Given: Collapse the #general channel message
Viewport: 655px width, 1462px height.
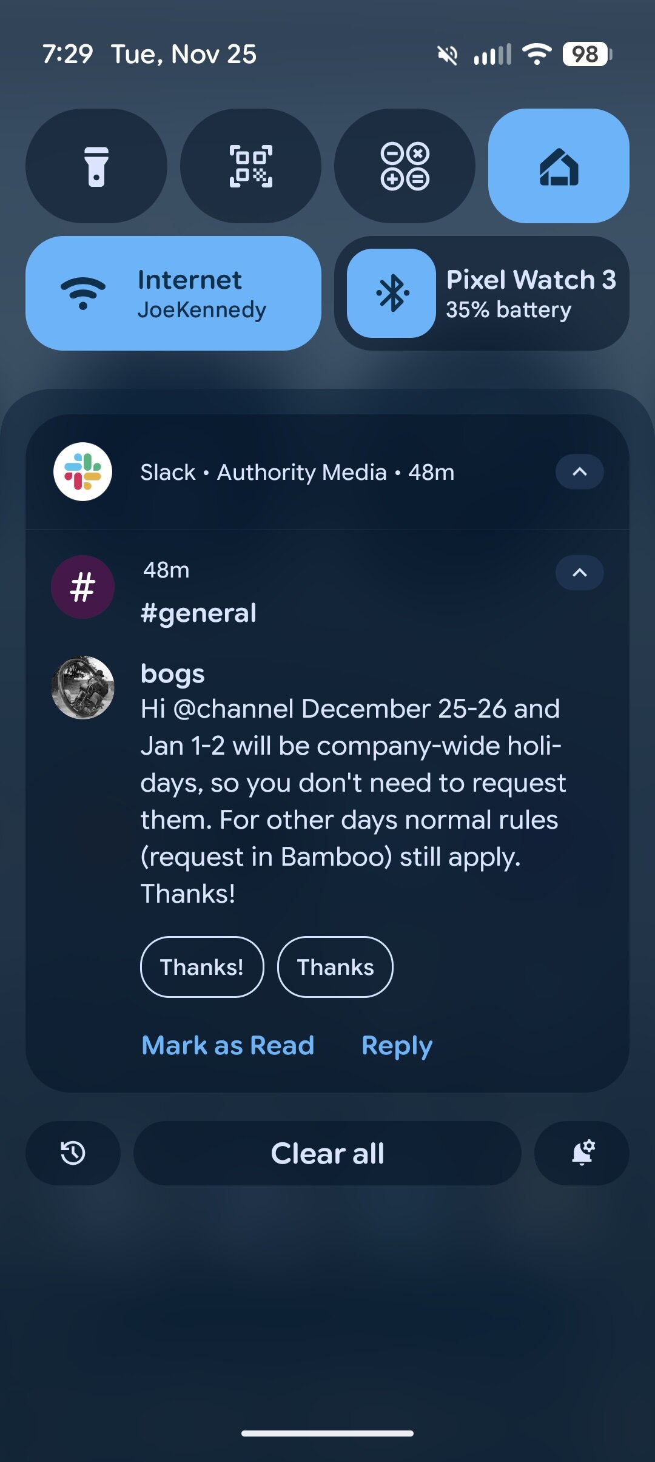Looking at the screenshot, I should pos(579,572).
